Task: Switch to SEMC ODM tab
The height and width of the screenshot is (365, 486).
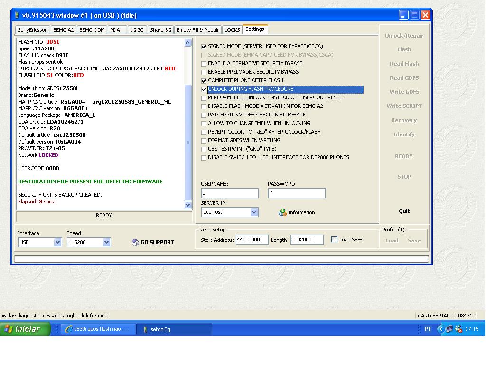Action: pyautogui.click(x=92, y=30)
